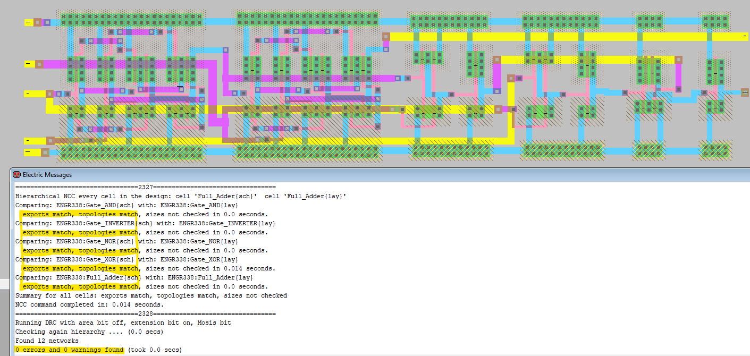Screen dimensions: 750x356
Task: Click the Found 12 networks message
Action: [x=47, y=341]
